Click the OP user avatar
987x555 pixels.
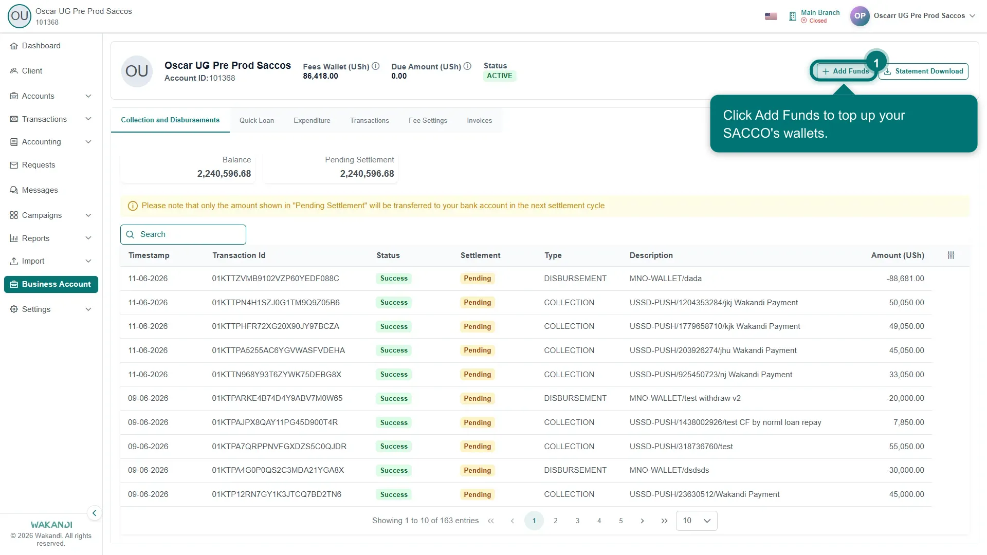(x=860, y=16)
